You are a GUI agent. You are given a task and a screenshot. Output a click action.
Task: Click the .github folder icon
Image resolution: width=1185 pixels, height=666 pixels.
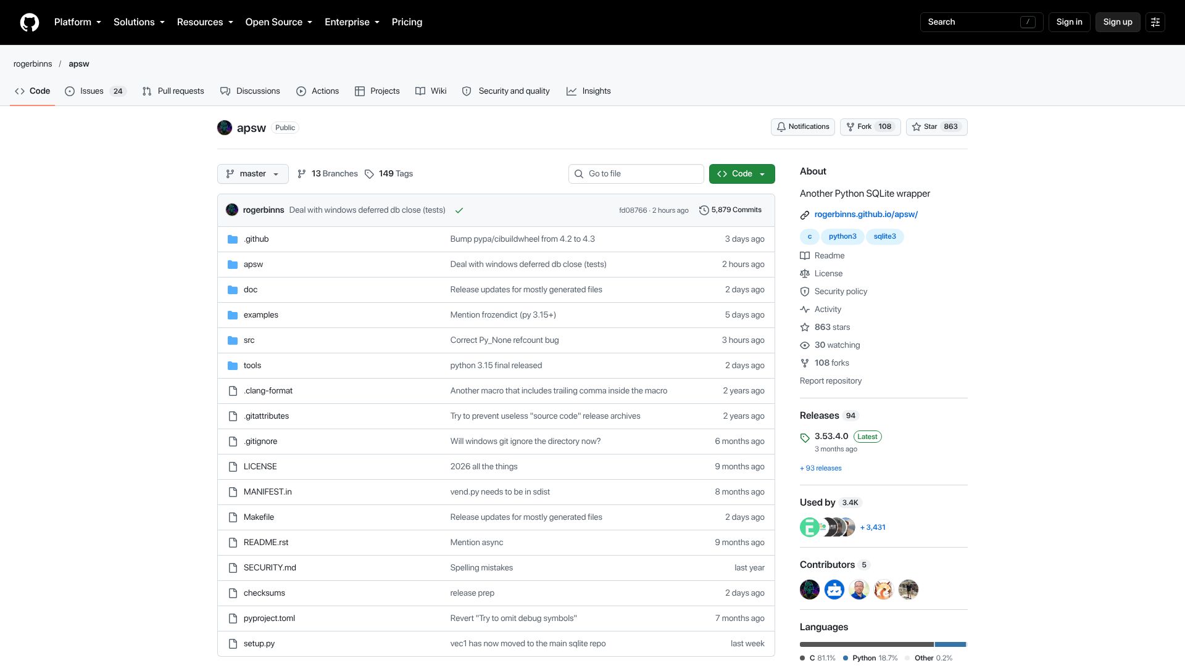click(x=233, y=239)
